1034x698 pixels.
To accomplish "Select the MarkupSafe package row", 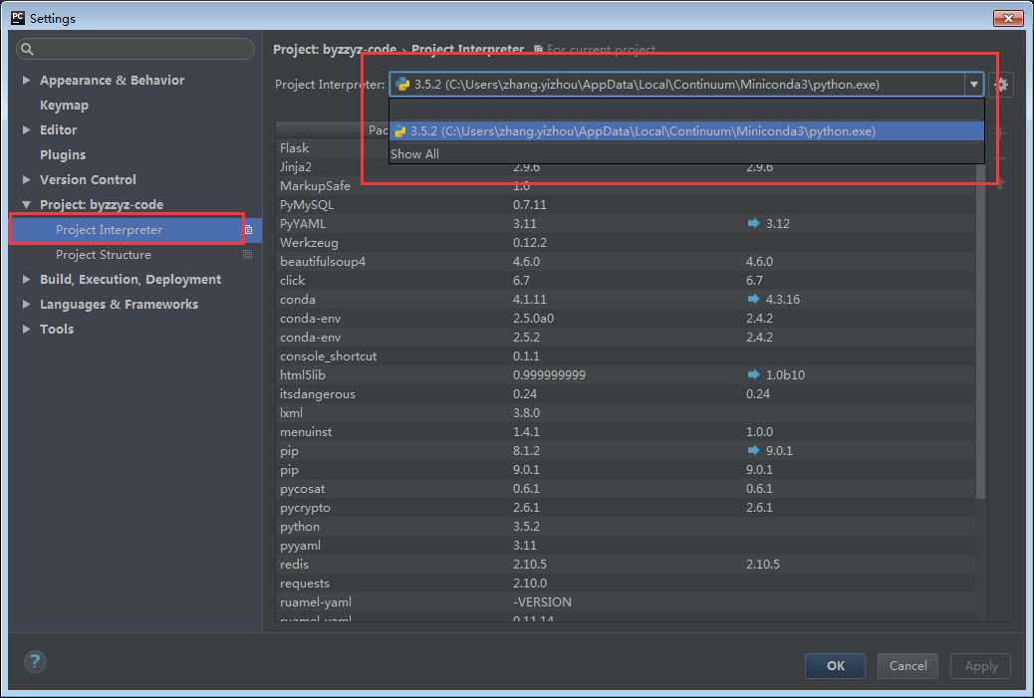I will pyautogui.click(x=626, y=186).
